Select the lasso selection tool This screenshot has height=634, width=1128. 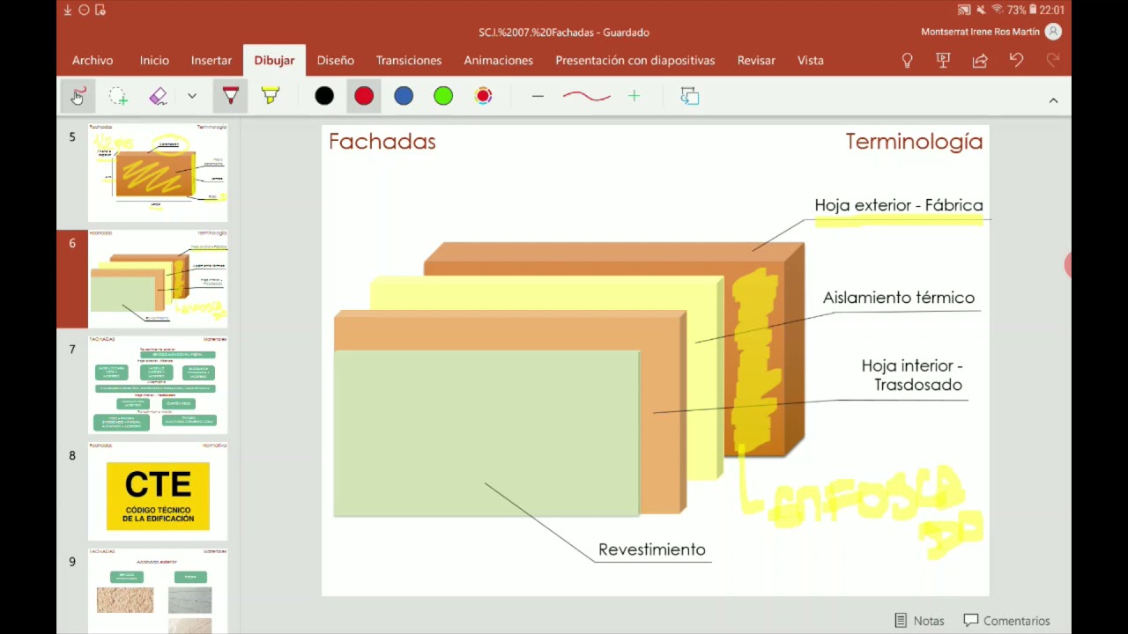pos(118,96)
